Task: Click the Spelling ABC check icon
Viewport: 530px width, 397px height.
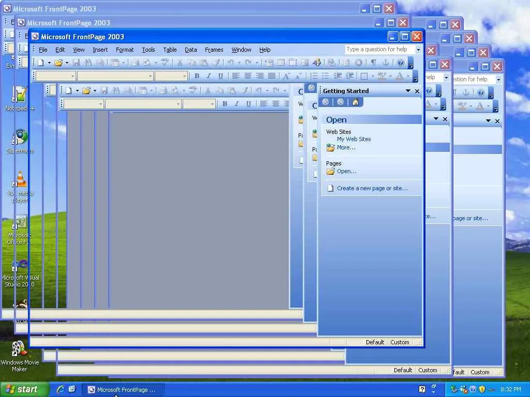Action: [165, 63]
